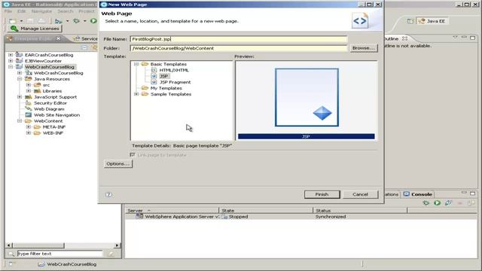
Task: Maximize the Outline view panel
Action: tap(472, 38)
